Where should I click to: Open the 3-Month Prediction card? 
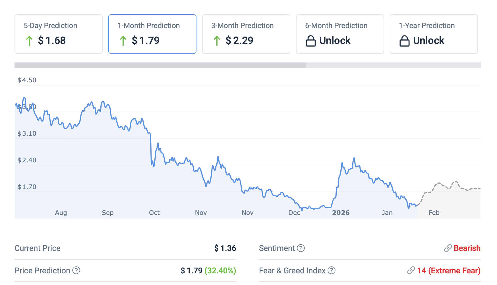(x=246, y=34)
